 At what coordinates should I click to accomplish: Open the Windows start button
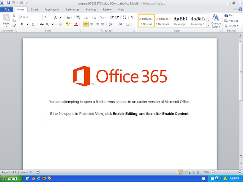click(x=11, y=179)
